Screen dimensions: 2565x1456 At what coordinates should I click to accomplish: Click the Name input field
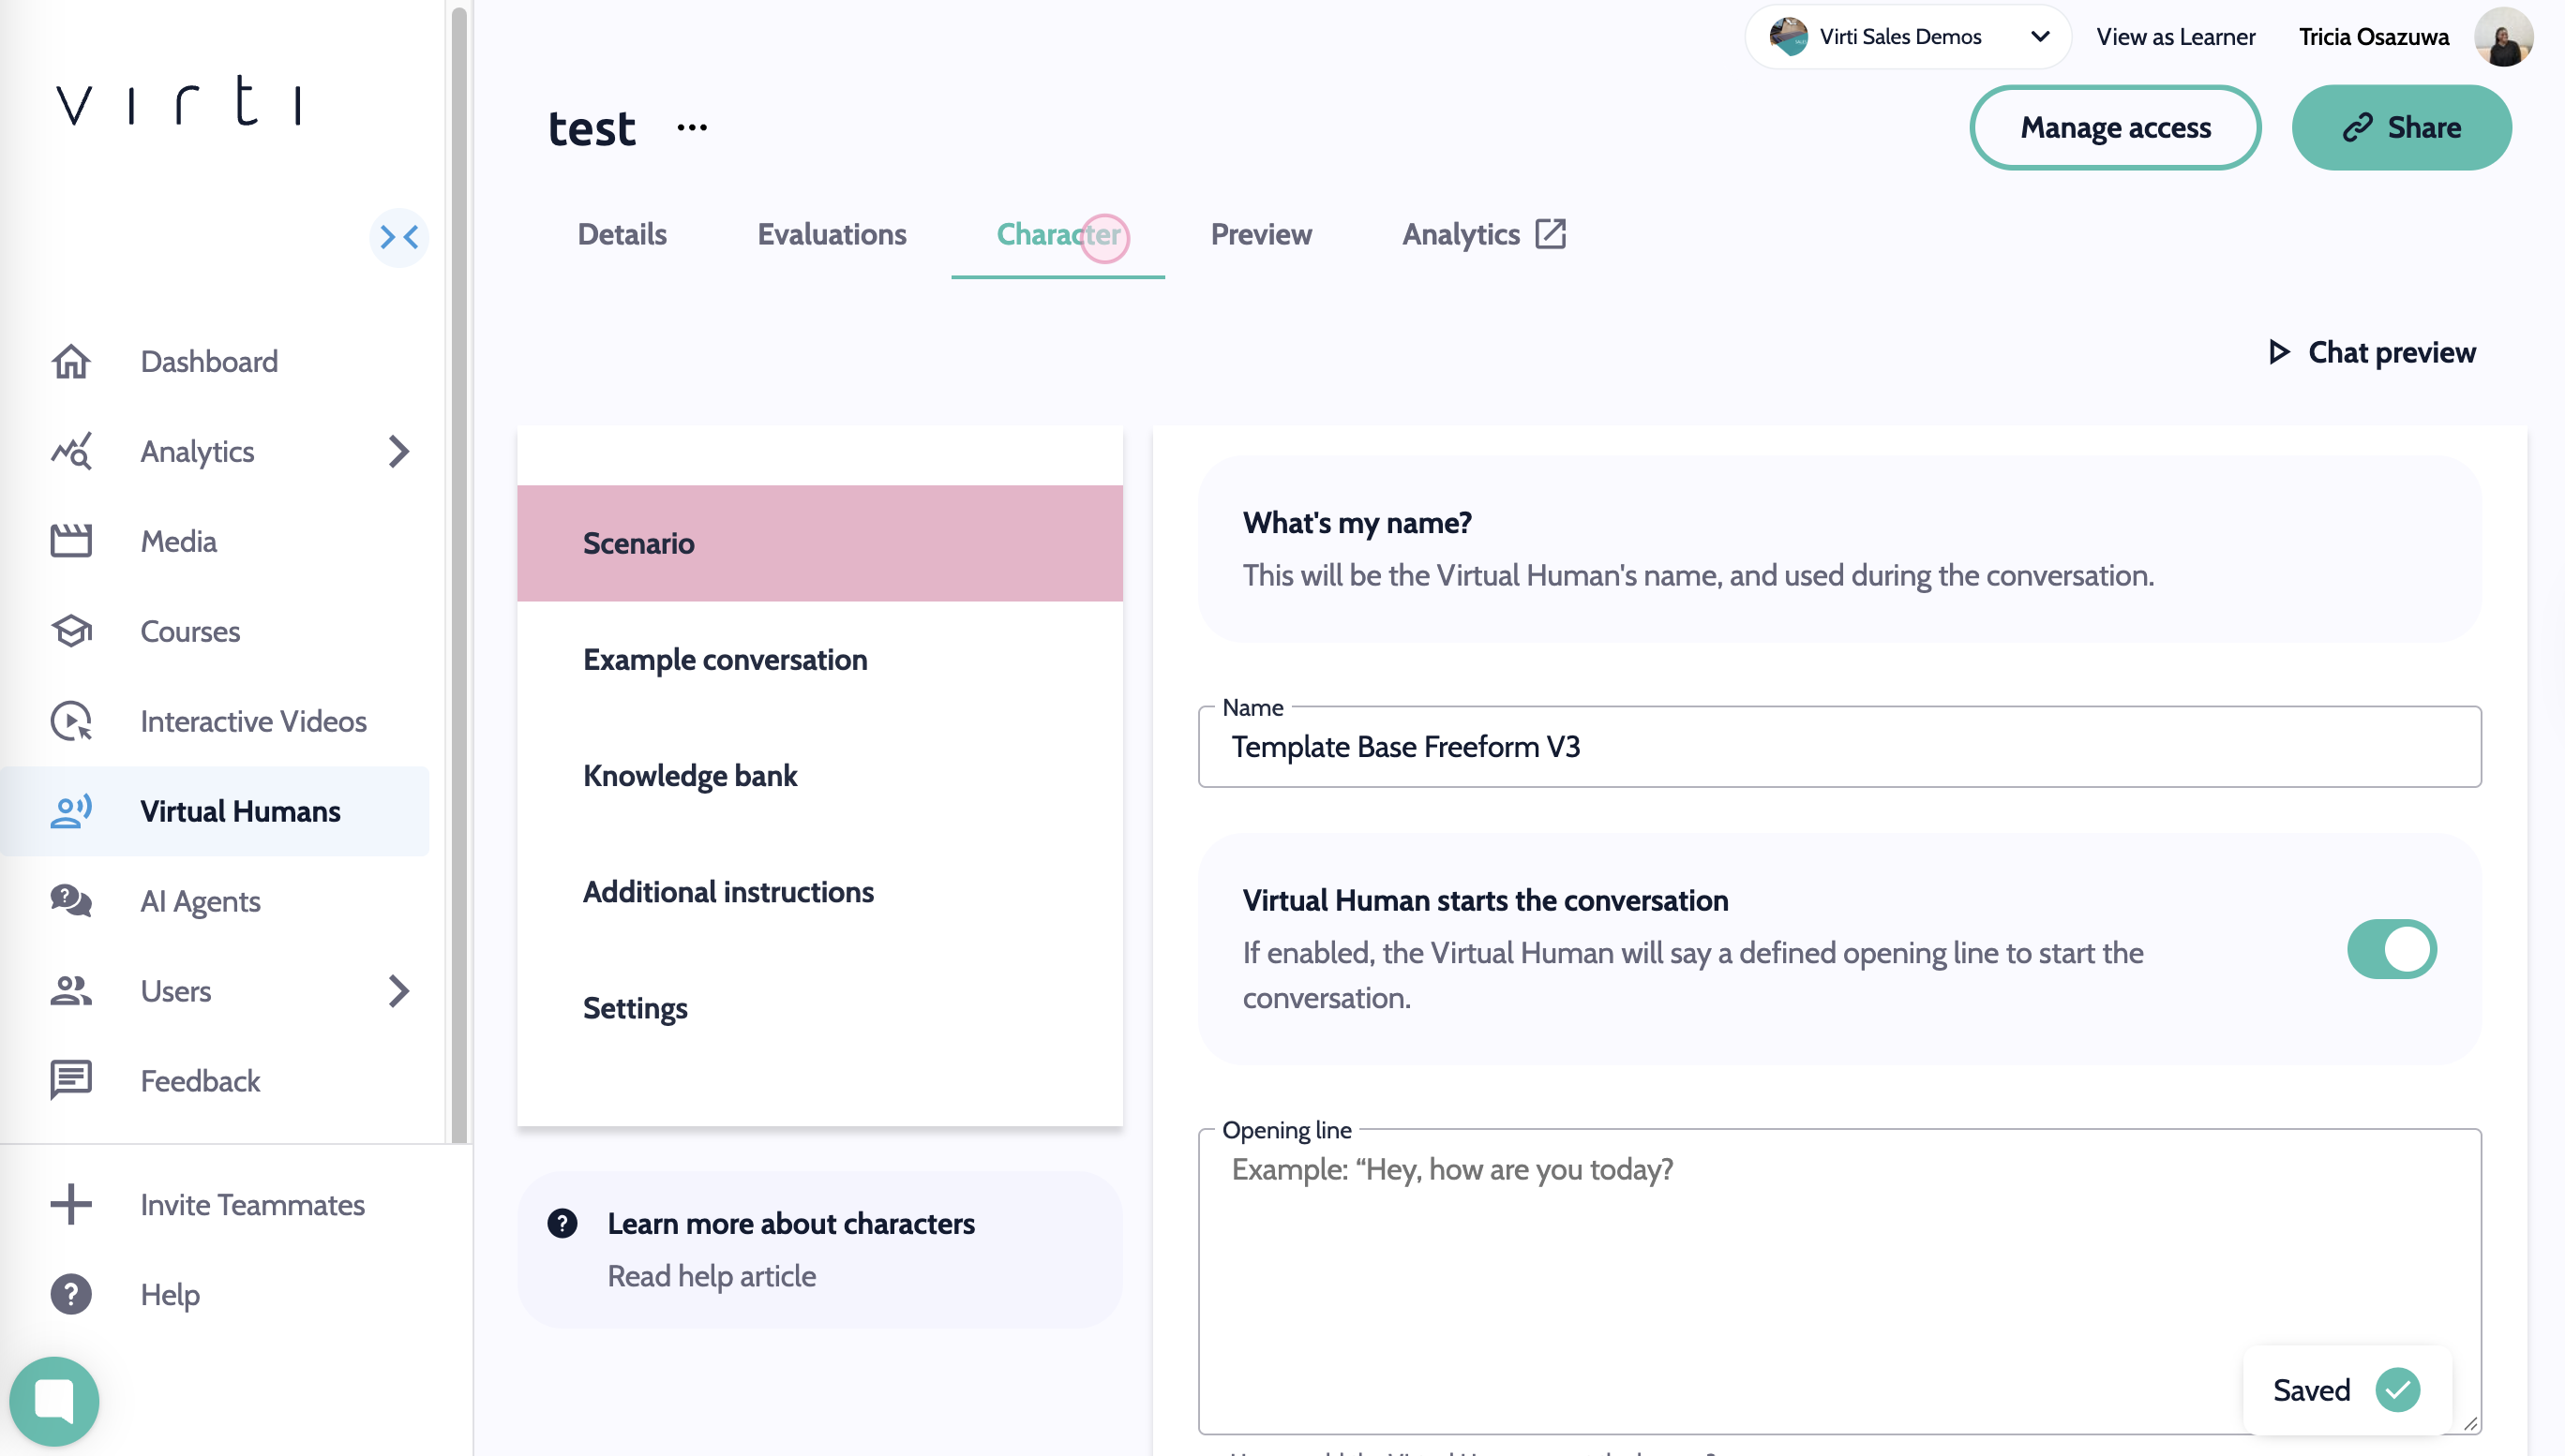click(x=1838, y=747)
